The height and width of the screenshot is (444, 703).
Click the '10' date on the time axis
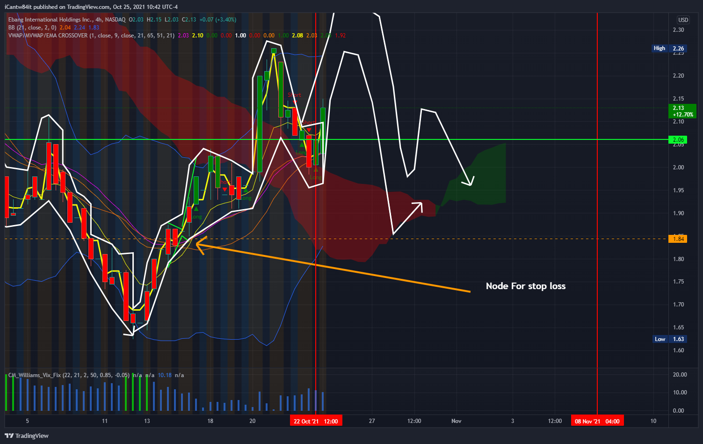pyautogui.click(x=653, y=421)
